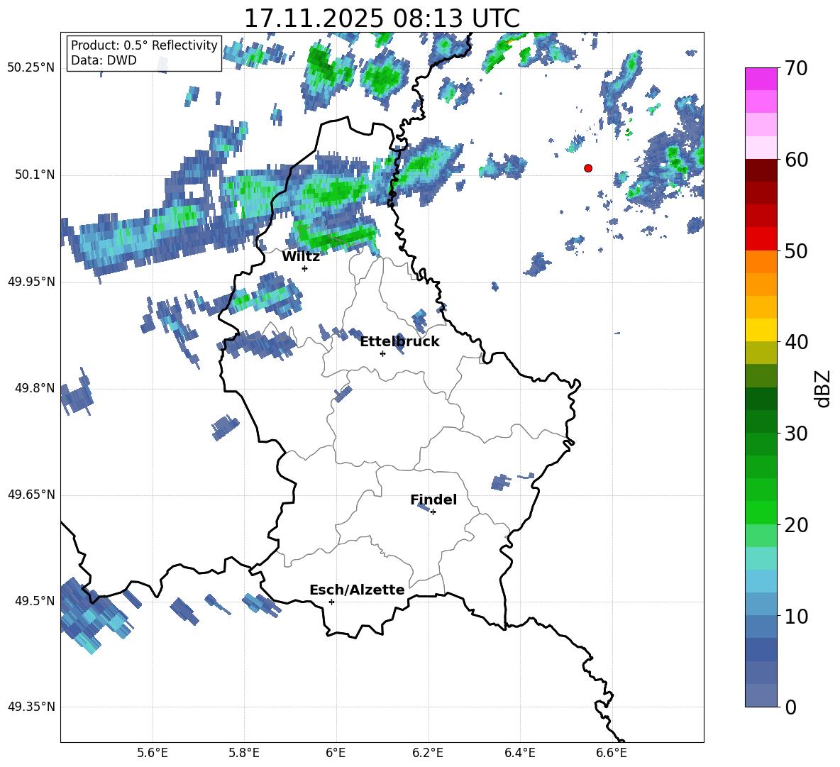
Task: Click the 6.2°E longitude label
Action: (428, 753)
